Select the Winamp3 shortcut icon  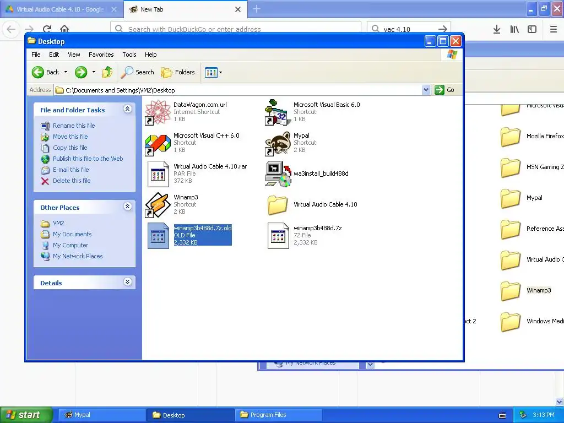point(158,205)
